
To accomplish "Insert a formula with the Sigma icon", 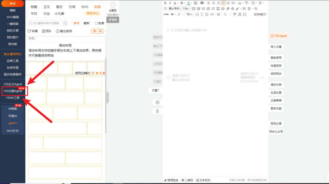I will pyautogui.click(x=202, y=15).
